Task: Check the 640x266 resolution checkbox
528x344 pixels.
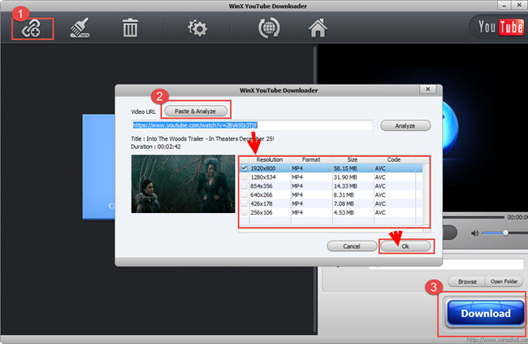Action: (245, 194)
